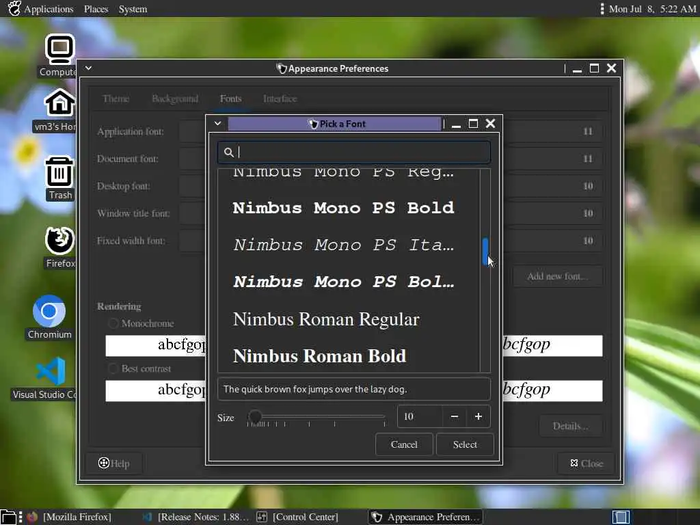Open vm3's Home folder icon
This screenshot has height=525, width=700.
pos(59,109)
